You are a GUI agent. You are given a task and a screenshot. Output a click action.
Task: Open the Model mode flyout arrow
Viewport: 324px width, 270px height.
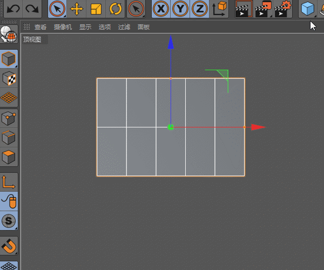pyautogui.click(x=16, y=66)
